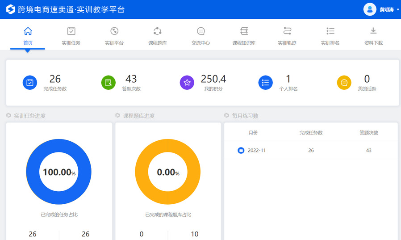Open 课程题库 icon in navigation
Viewport: 401px width, 240px height.
pos(158,31)
